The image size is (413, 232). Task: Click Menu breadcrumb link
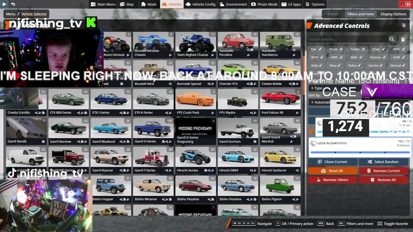pyautogui.click(x=11, y=14)
